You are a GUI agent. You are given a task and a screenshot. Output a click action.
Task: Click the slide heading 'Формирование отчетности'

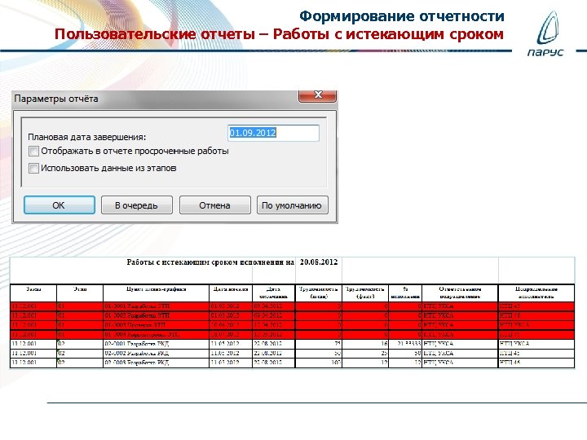(402, 16)
